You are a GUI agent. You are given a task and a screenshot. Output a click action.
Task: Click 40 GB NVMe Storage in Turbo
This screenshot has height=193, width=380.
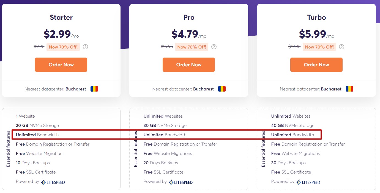pyautogui.click(x=293, y=126)
